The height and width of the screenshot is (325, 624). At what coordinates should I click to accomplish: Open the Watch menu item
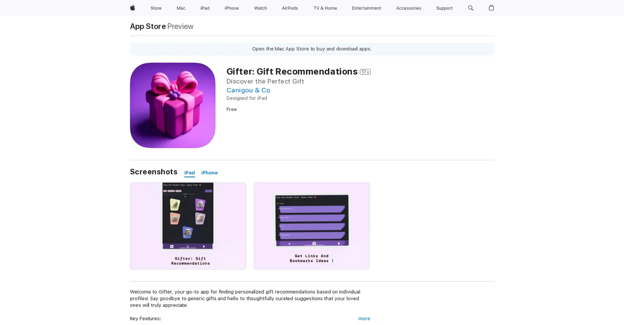[261, 8]
